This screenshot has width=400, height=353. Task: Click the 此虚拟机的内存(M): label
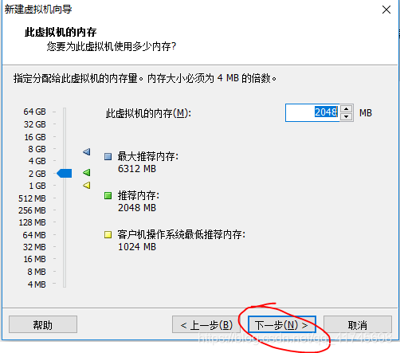[148, 113]
